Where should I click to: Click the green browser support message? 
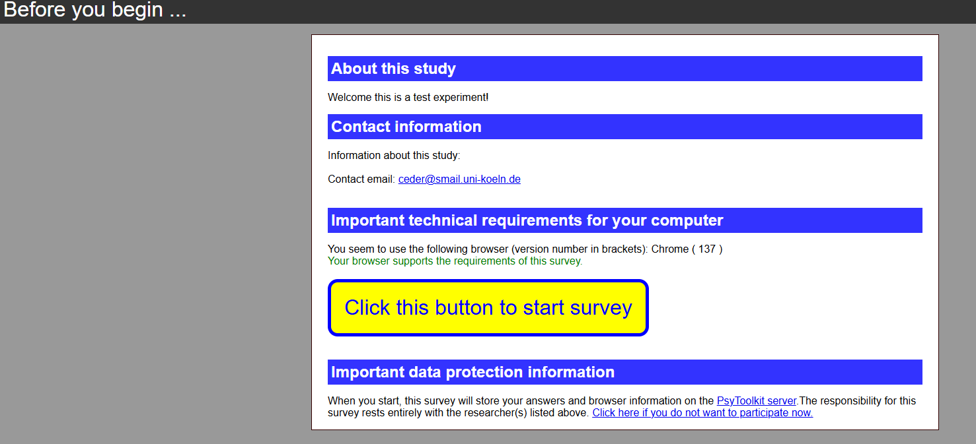(x=455, y=261)
